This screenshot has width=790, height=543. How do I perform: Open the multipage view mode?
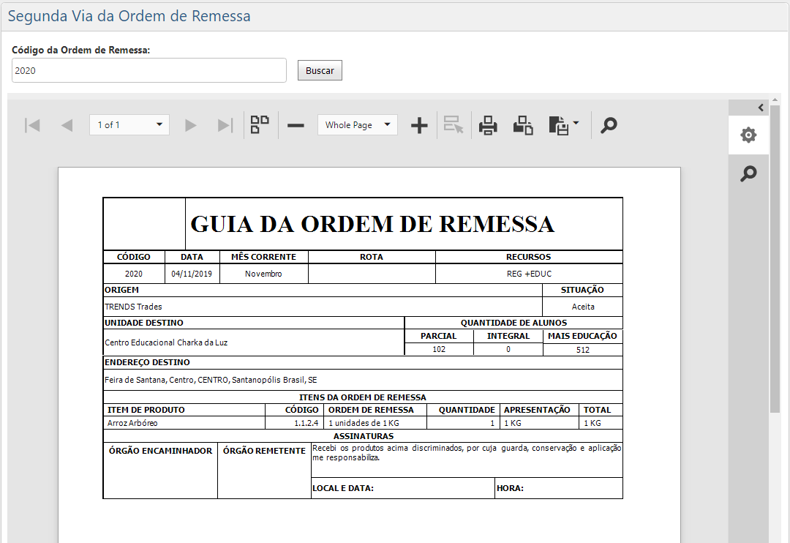pyautogui.click(x=260, y=124)
